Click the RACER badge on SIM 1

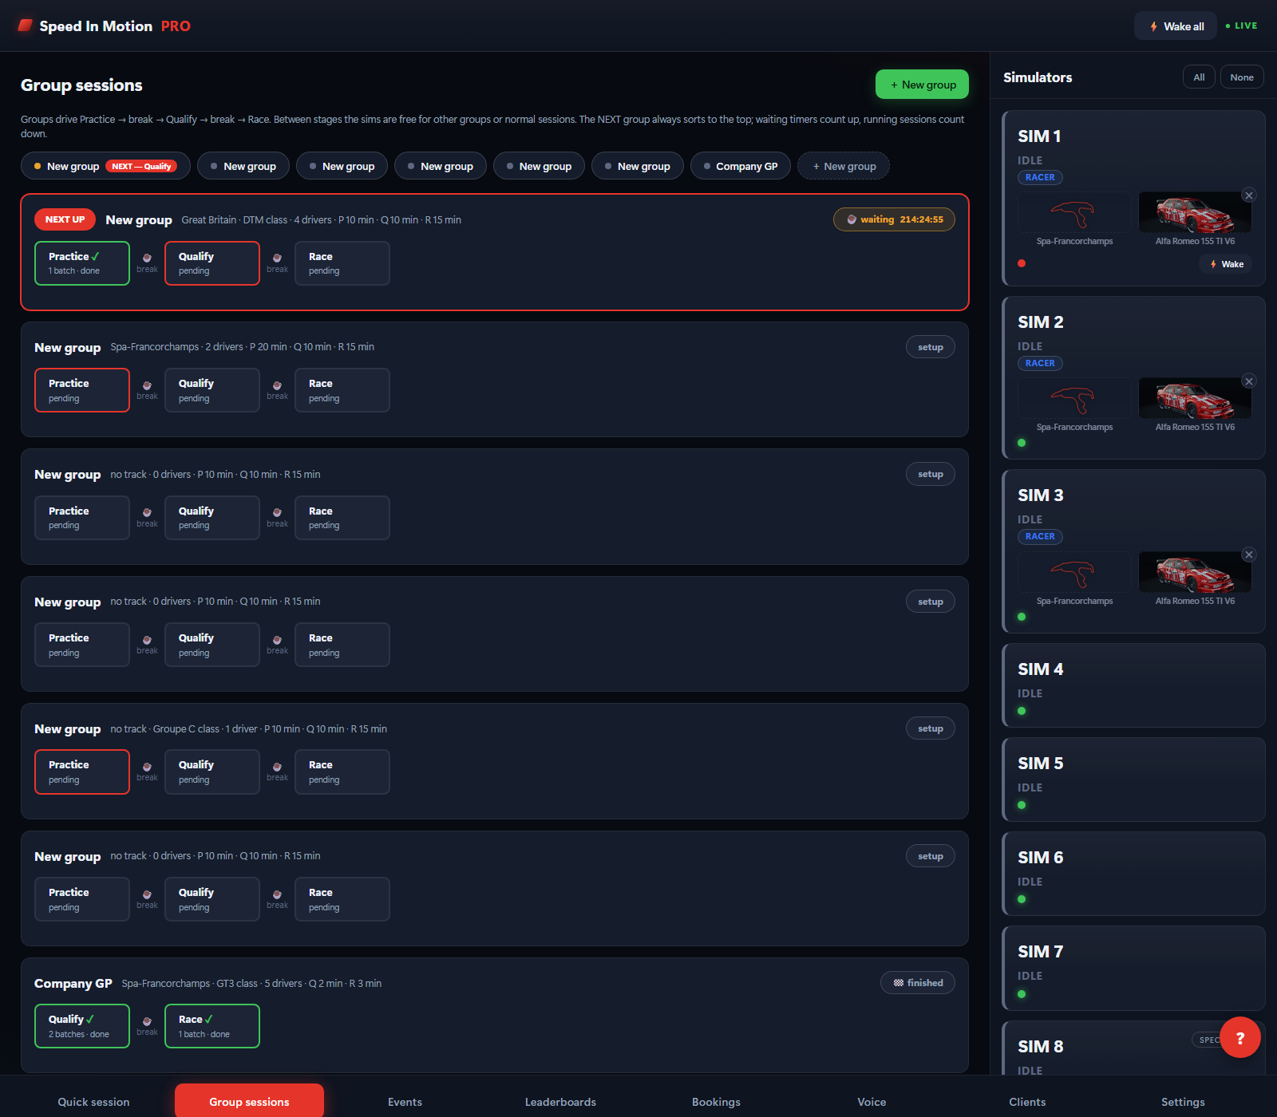coord(1040,177)
